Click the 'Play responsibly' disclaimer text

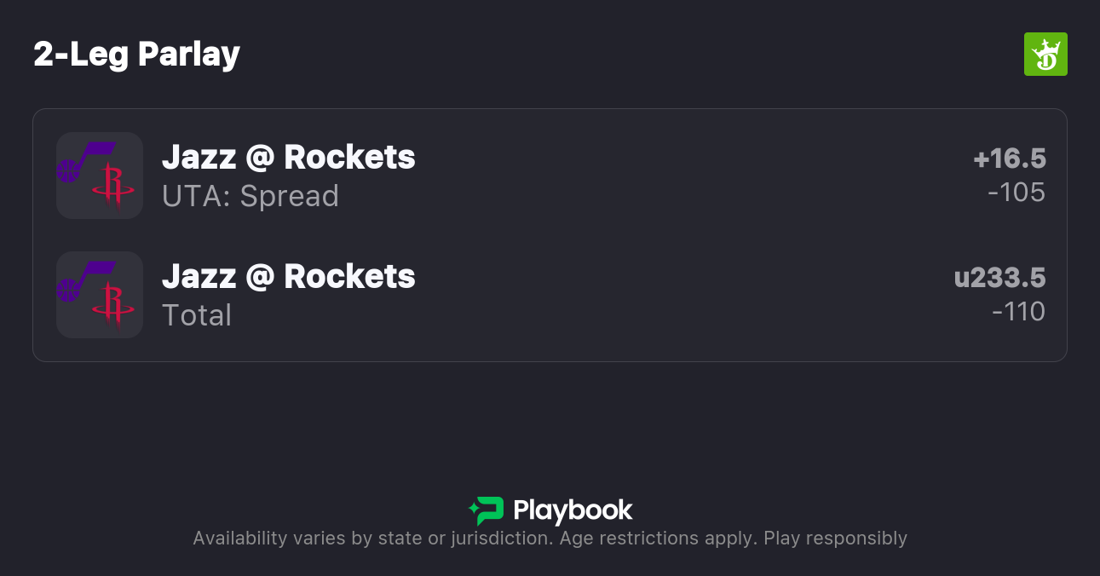[x=835, y=539]
